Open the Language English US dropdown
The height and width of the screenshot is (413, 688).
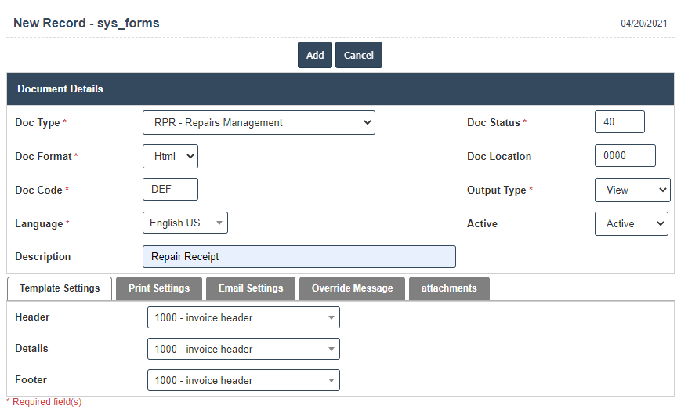[x=185, y=223]
